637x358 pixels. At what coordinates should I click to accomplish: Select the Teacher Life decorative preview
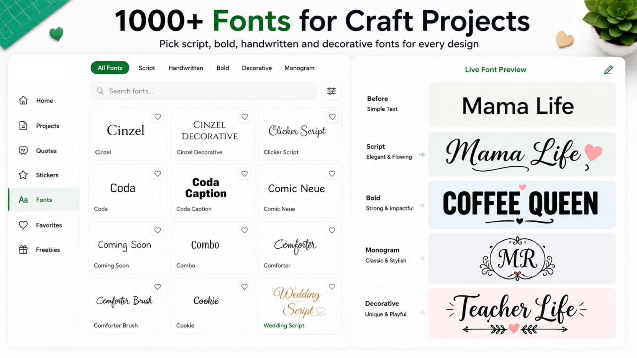point(522,313)
